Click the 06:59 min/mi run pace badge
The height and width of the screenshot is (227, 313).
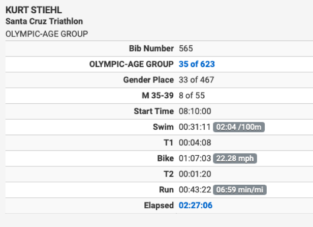pyautogui.click(x=240, y=190)
